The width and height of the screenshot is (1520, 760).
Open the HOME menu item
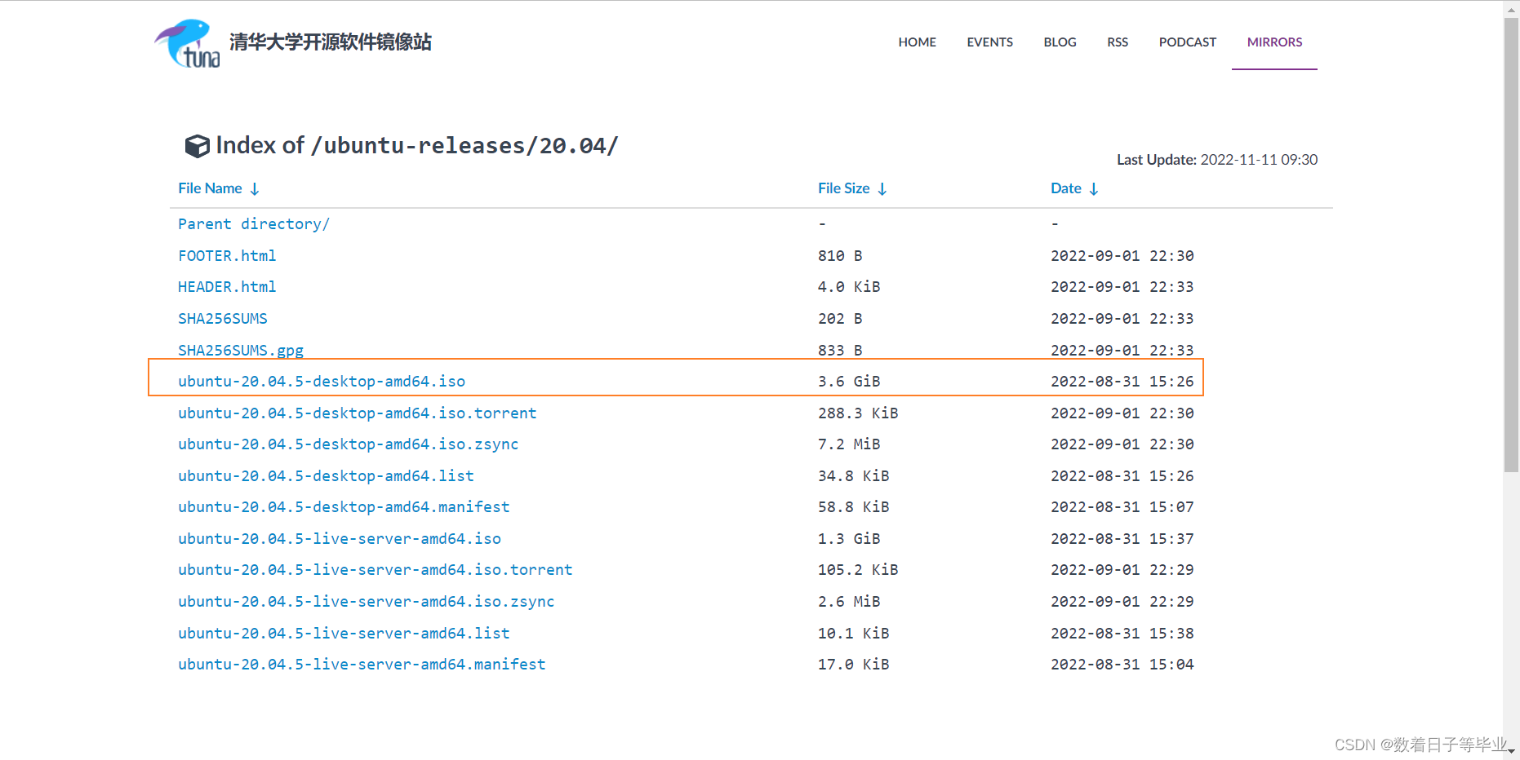pos(917,42)
